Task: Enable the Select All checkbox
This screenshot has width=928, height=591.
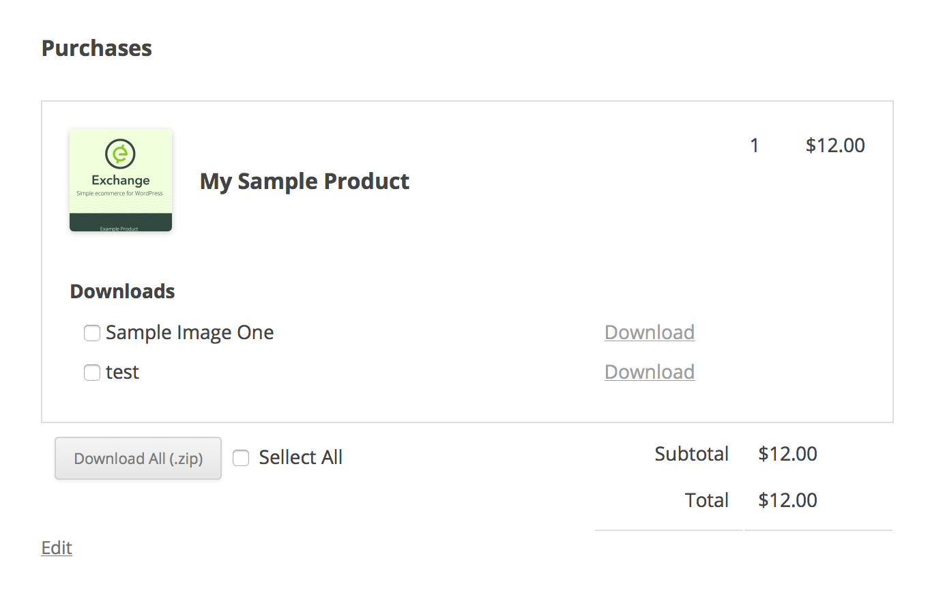Action: [241, 458]
